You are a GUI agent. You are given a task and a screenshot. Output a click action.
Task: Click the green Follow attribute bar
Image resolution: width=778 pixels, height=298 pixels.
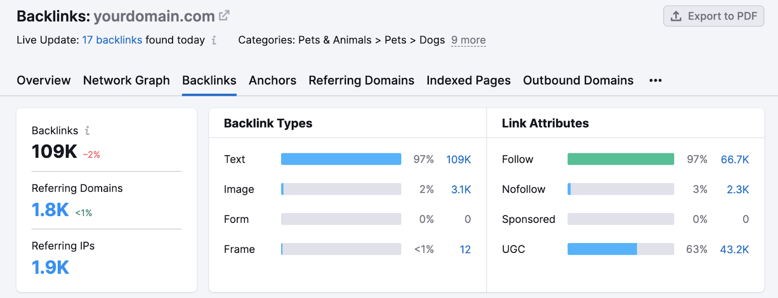point(620,159)
